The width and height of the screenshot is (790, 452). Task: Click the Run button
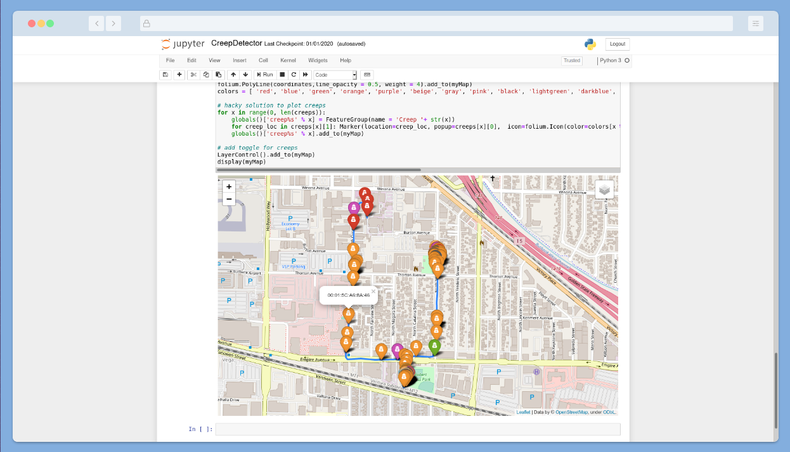[x=264, y=75]
